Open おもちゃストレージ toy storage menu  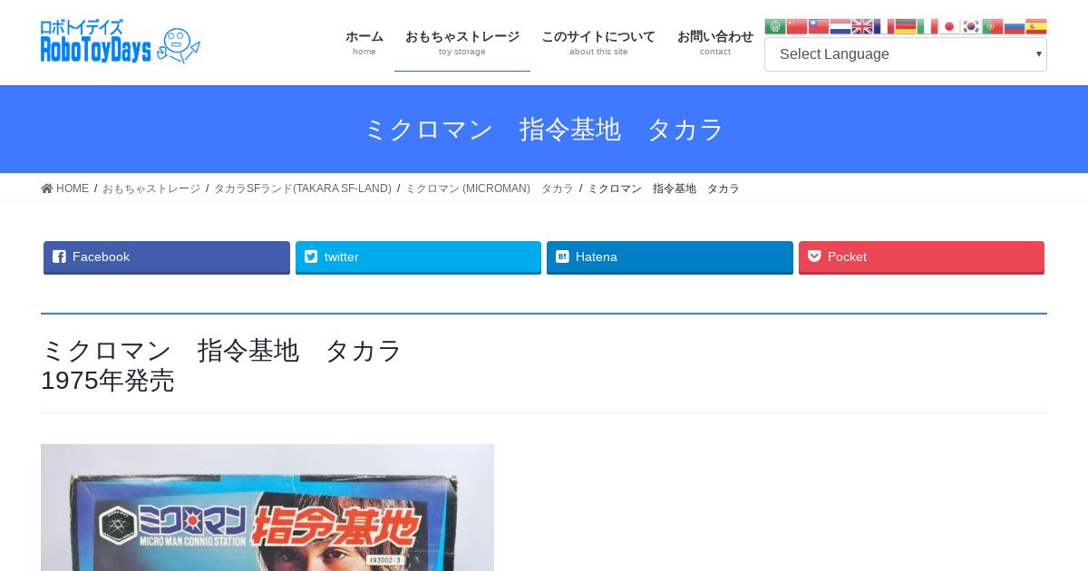coord(462,42)
